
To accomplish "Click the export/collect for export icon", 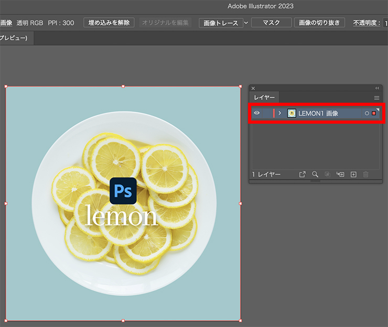I will [x=303, y=175].
